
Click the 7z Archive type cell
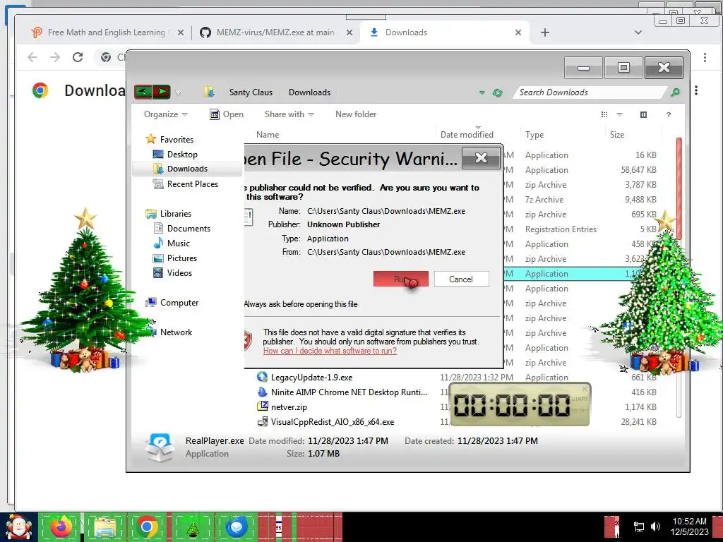click(544, 200)
